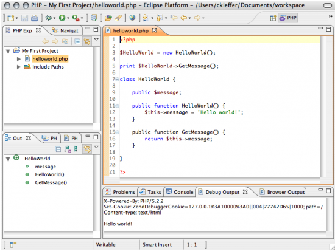
Task: Switch to the Browser Output tab
Action: click(283, 192)
